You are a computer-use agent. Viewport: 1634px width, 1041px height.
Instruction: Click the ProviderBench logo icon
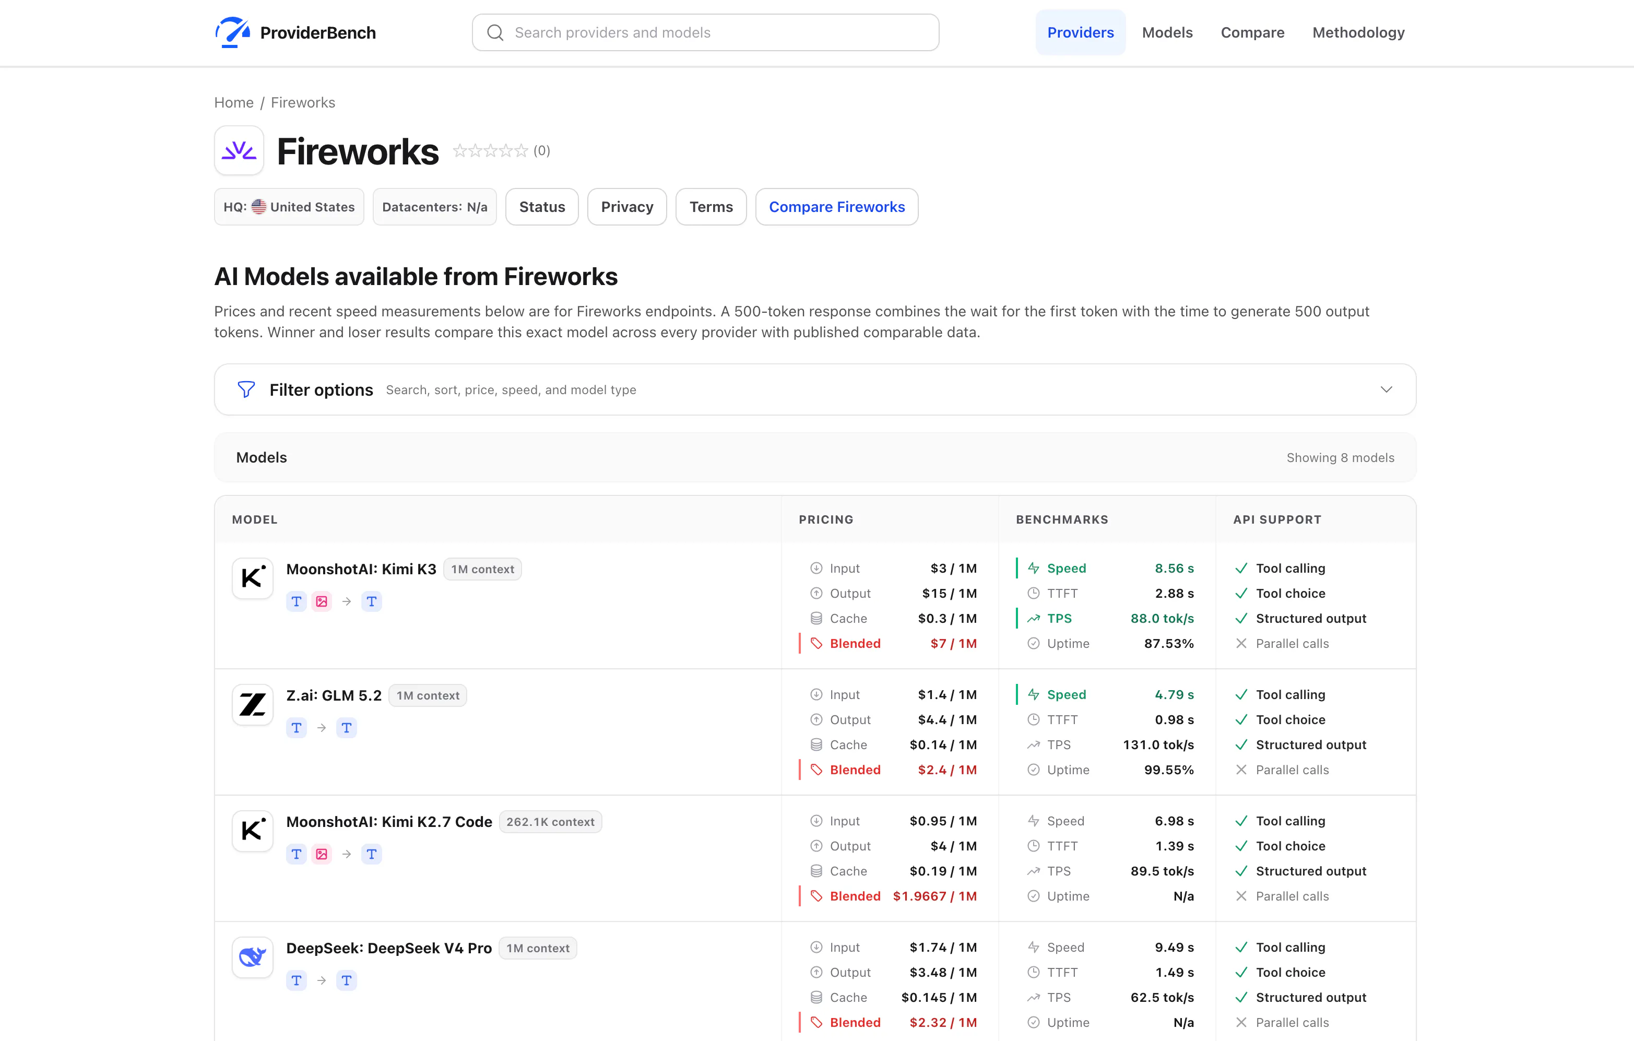232,32
